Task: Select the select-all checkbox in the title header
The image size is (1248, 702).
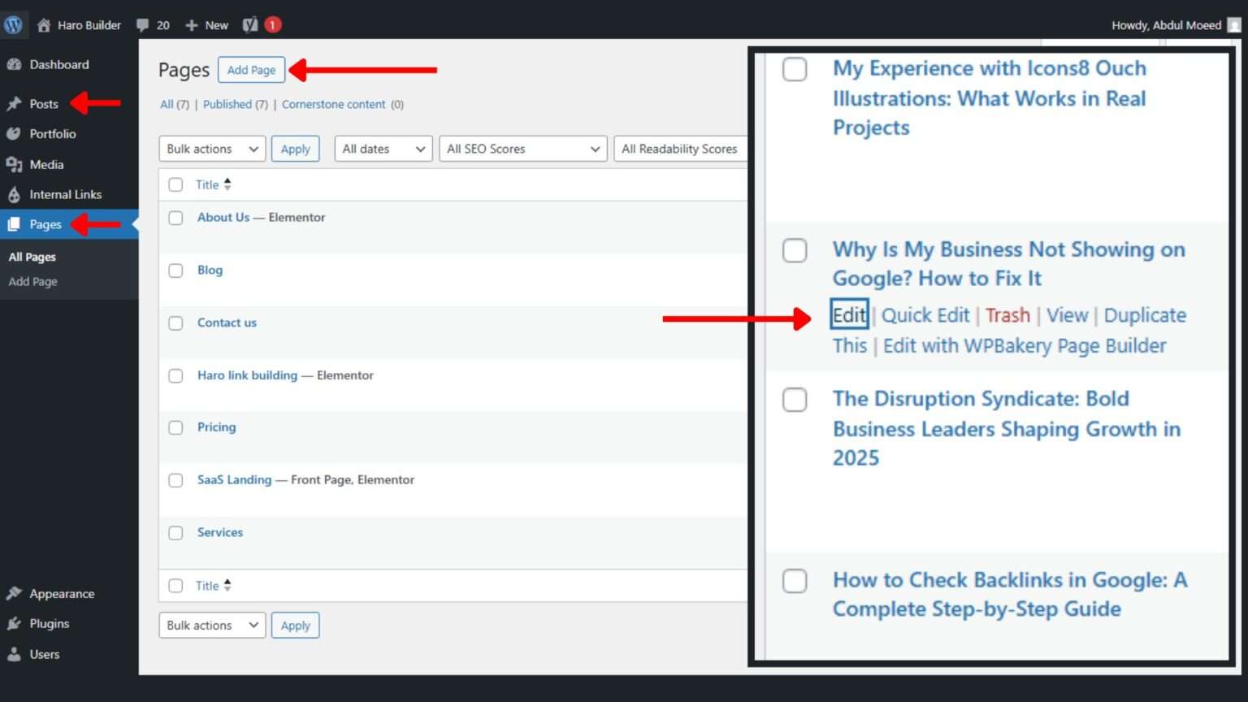Action: 175,184
